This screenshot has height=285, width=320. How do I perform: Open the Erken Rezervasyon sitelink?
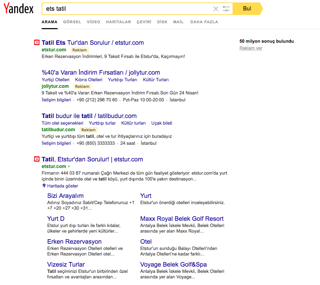(x=74, y=242)
